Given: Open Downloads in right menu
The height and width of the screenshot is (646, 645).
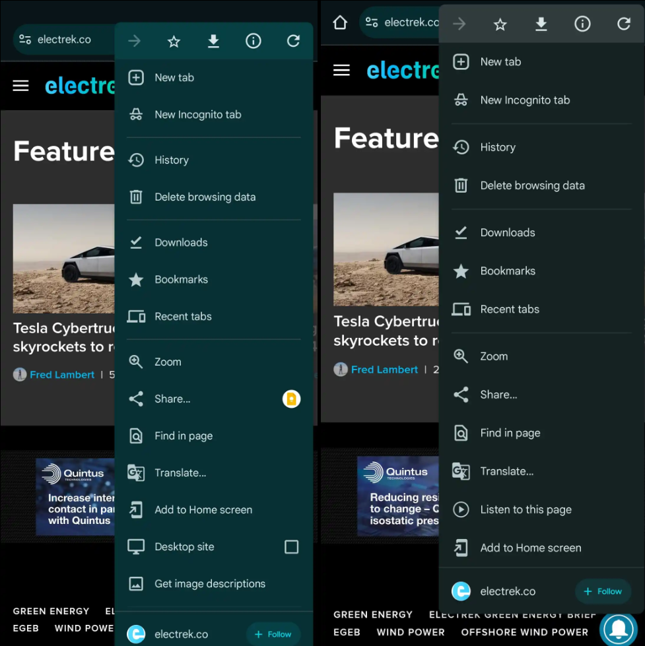Looking at the screenshot, I should (x=541, y=232).
